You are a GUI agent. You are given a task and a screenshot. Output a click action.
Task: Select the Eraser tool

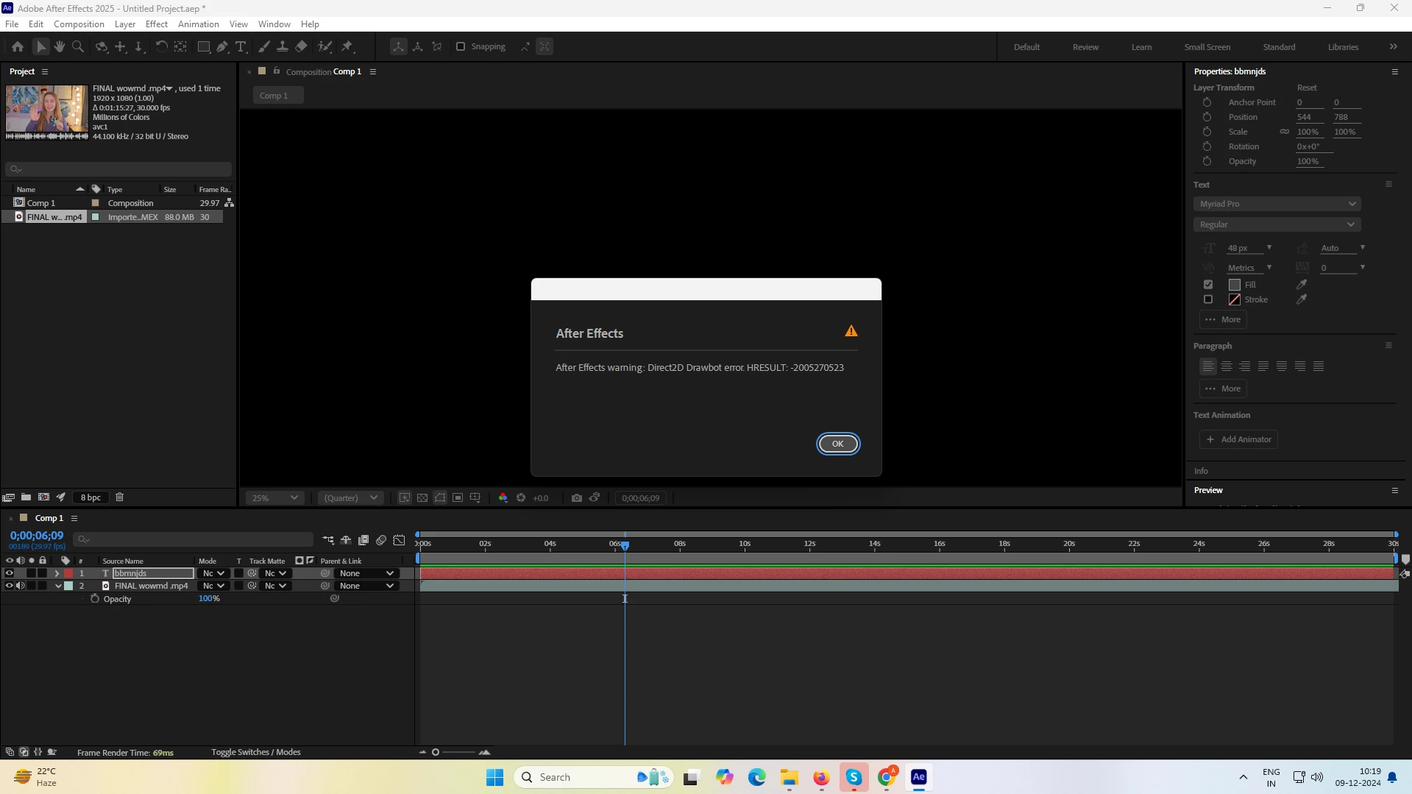click(301, 46)
